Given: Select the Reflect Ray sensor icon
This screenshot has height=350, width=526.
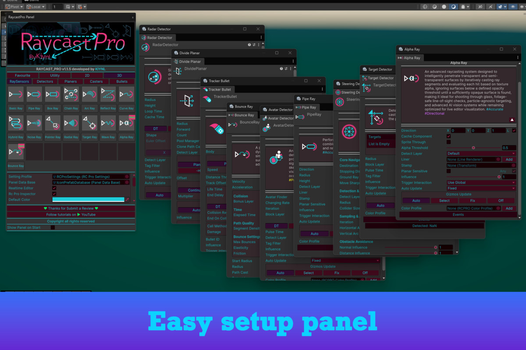Looking at the screenshot, I should click(x=108, y=94).
